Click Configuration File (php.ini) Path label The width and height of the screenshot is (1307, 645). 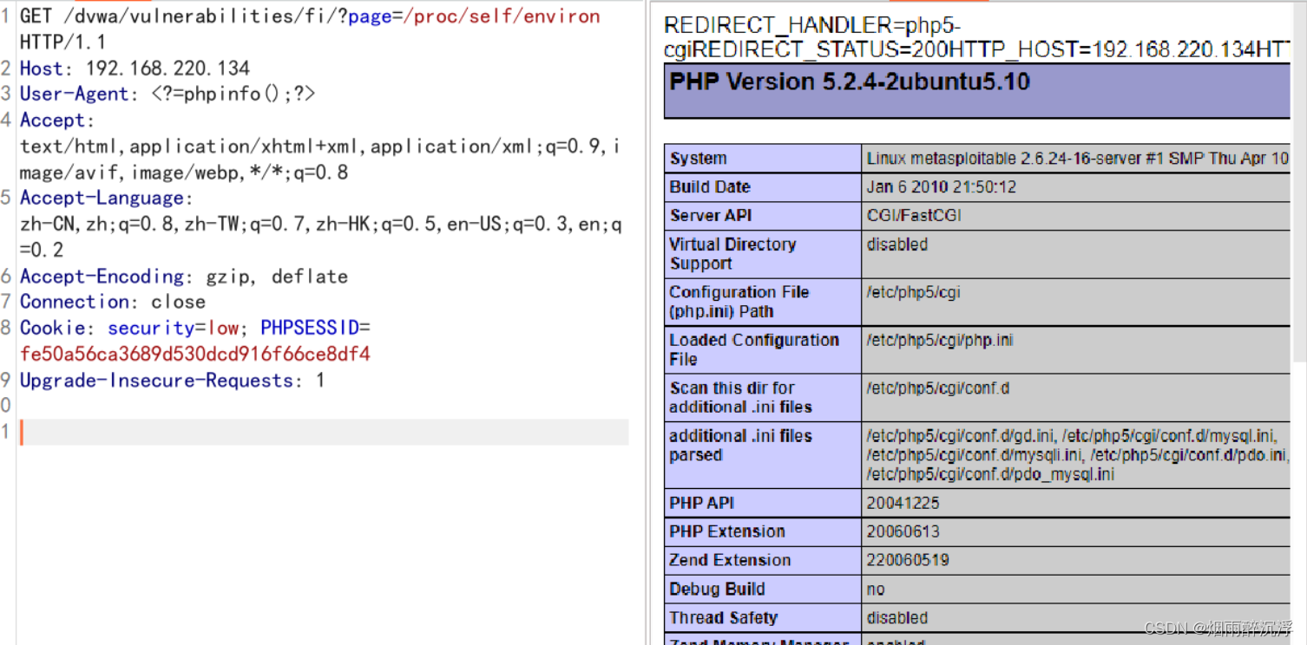pyautogui.click(x=739, y=302)
